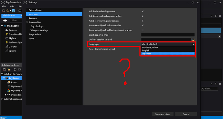Click the Ground model icon
The image size is (223, 119).
pyautogui.click(x=7, y=47)
